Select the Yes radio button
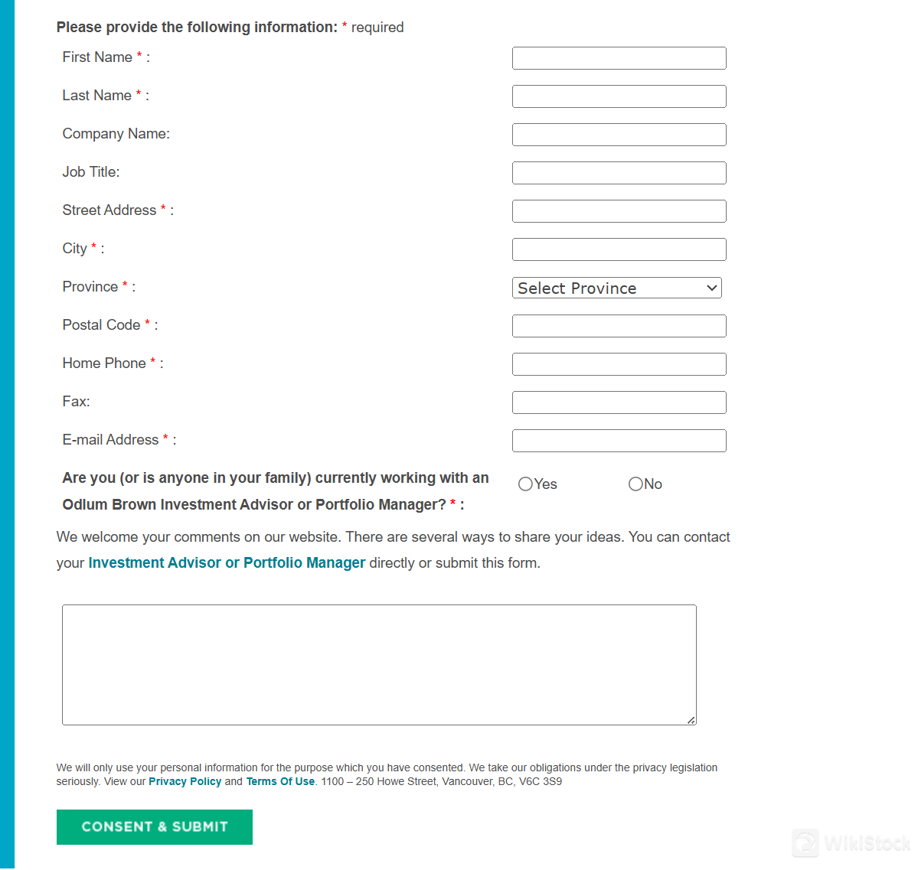 click(525, 484)
